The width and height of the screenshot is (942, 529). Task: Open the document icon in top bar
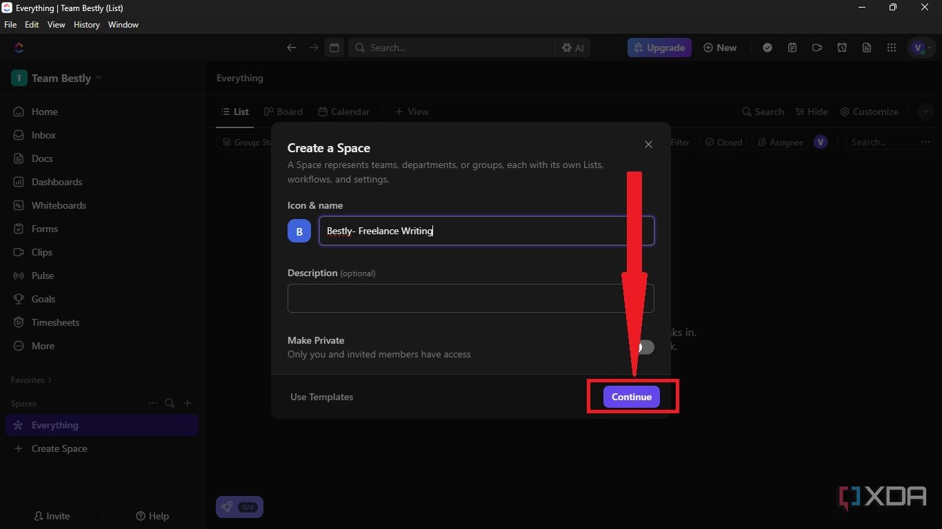(x=867, y=48)
